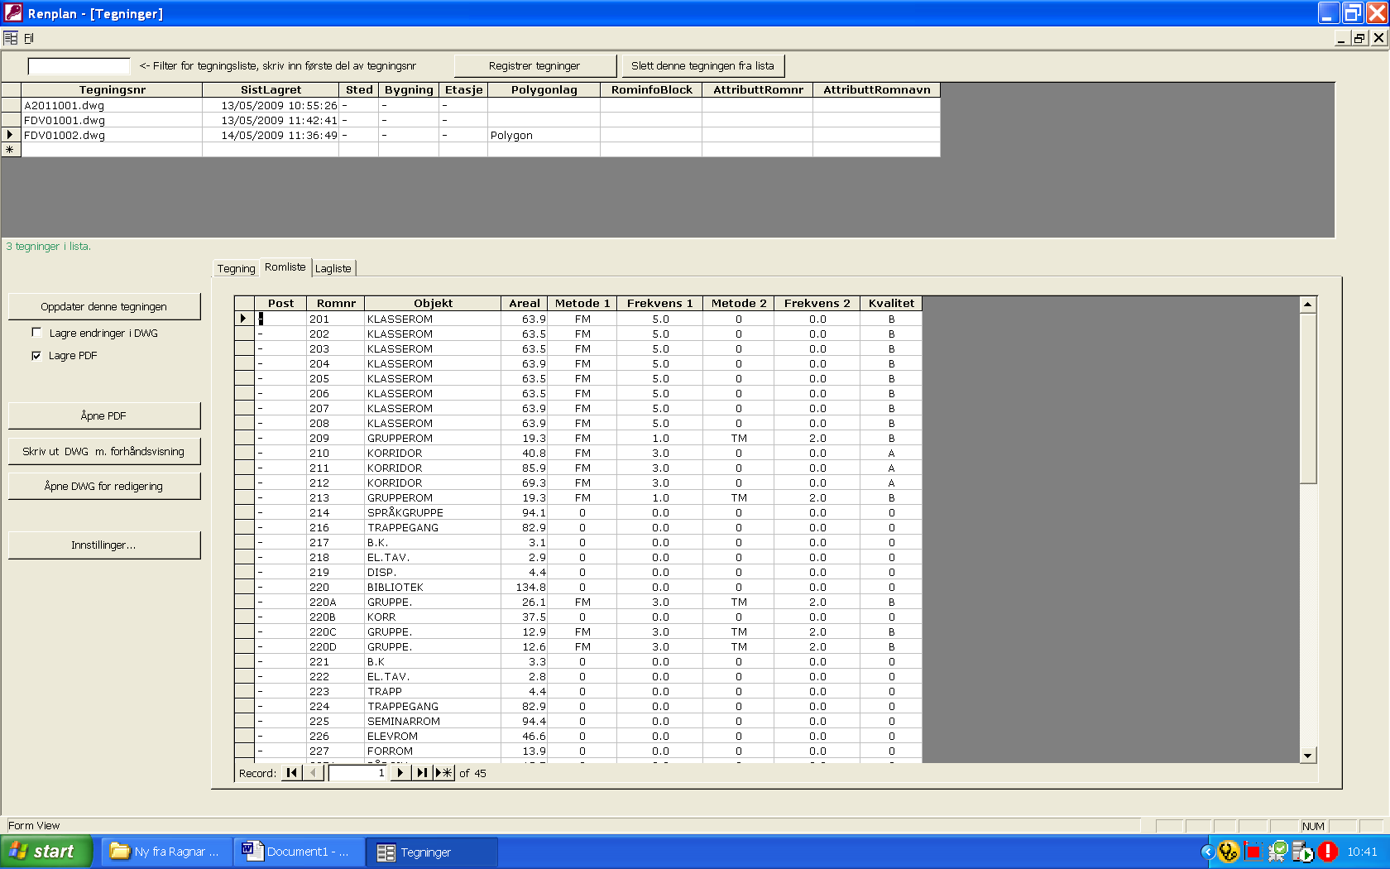This screenshot has height=869, width=1390.
Task: Switch to the Lagliste tab
Action: [333, 268]
